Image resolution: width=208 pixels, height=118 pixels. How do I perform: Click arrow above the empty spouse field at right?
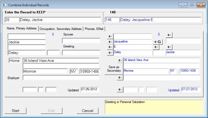[x=169, y=35]
